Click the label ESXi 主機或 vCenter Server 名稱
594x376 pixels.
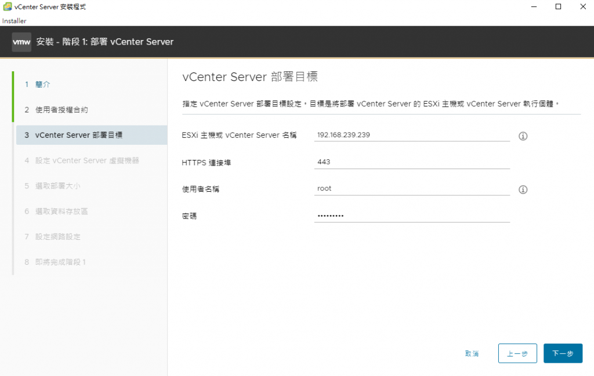[x=239, y=135]
